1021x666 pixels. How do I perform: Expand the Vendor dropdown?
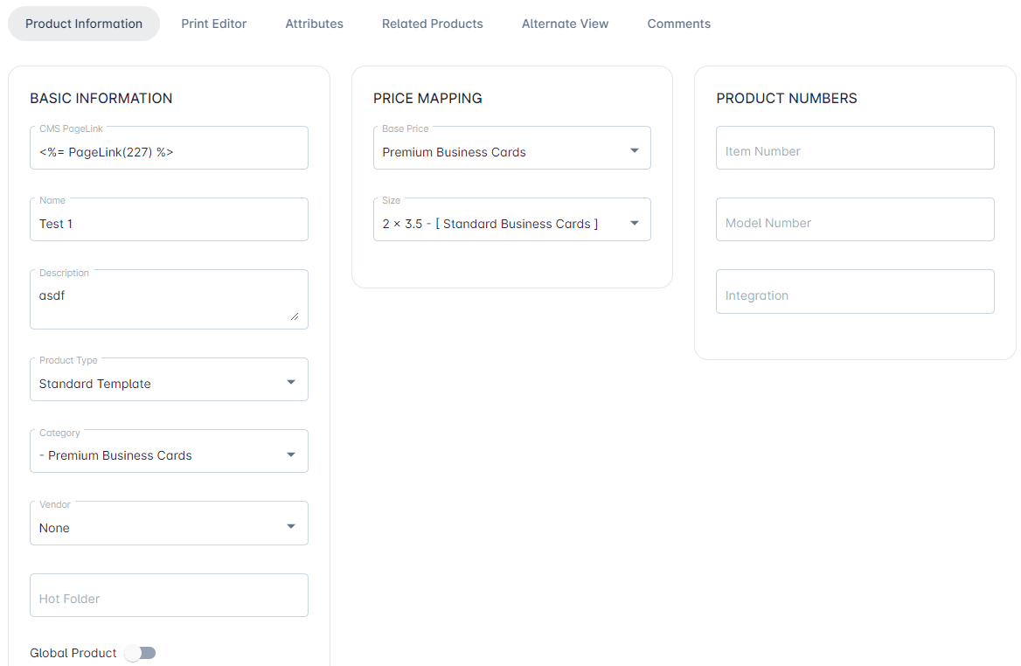pos(169,527)
